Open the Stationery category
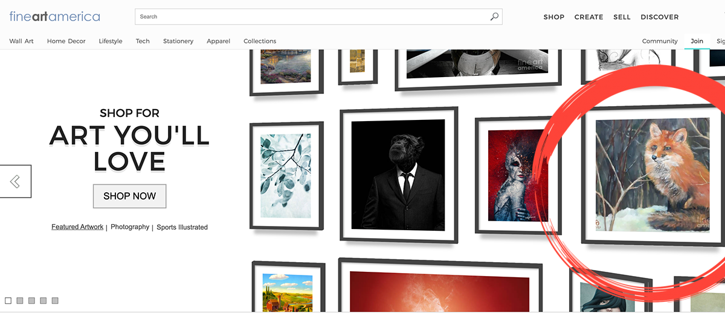725x320 pixels. click(x=178, y=41)
